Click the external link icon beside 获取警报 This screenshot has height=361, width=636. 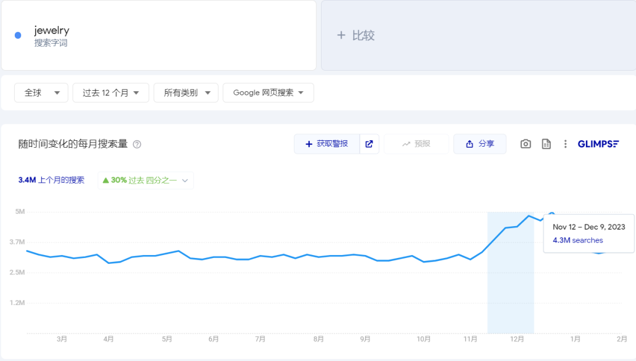pos(369,143)
